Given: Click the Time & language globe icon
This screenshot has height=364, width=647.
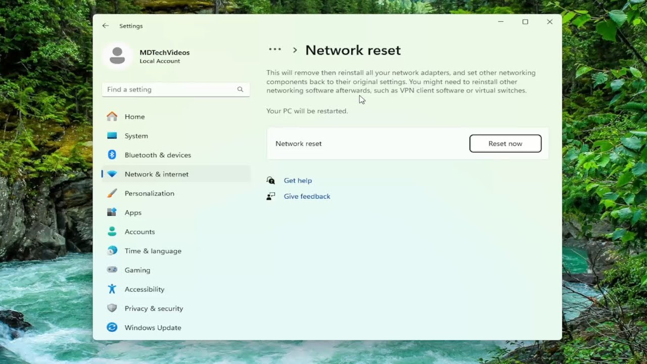Looking at the screenshot, I should coord(112,251).
